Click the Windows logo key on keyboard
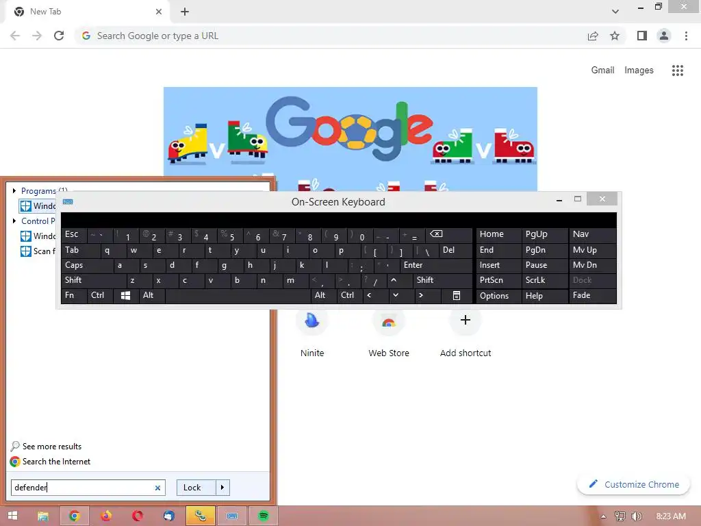The height and width of the screenshot is (526, 701). 126,295
